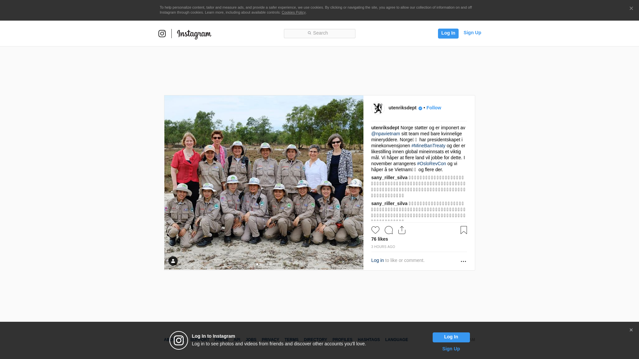The image size is (639, 359).
Task: Open the three-dot more options menu
Action: 463,261
